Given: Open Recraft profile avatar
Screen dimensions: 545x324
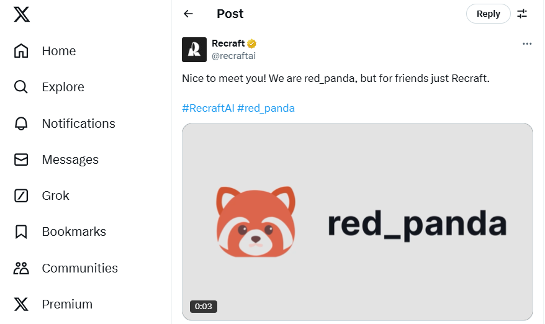Looking at the screenshot, I should 194,50.
